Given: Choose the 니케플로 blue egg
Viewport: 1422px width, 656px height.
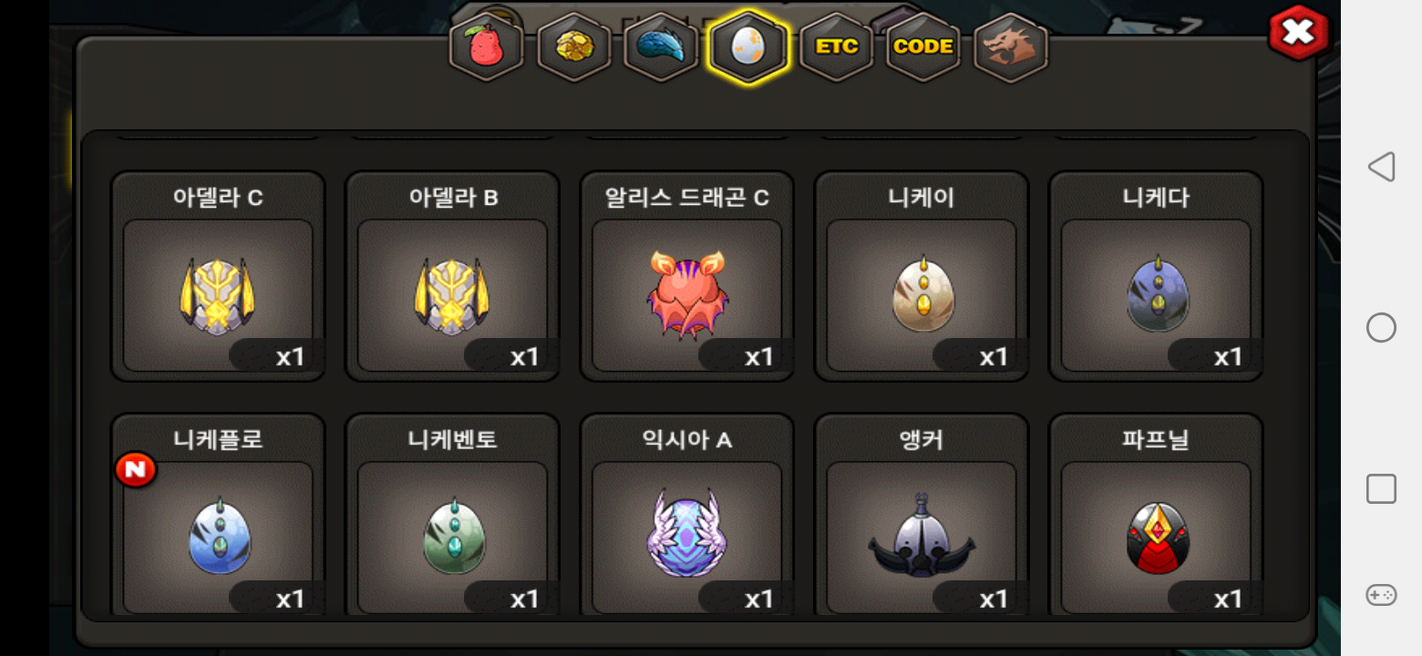Looking at the screenshot, I should click(x=218, y=515).
